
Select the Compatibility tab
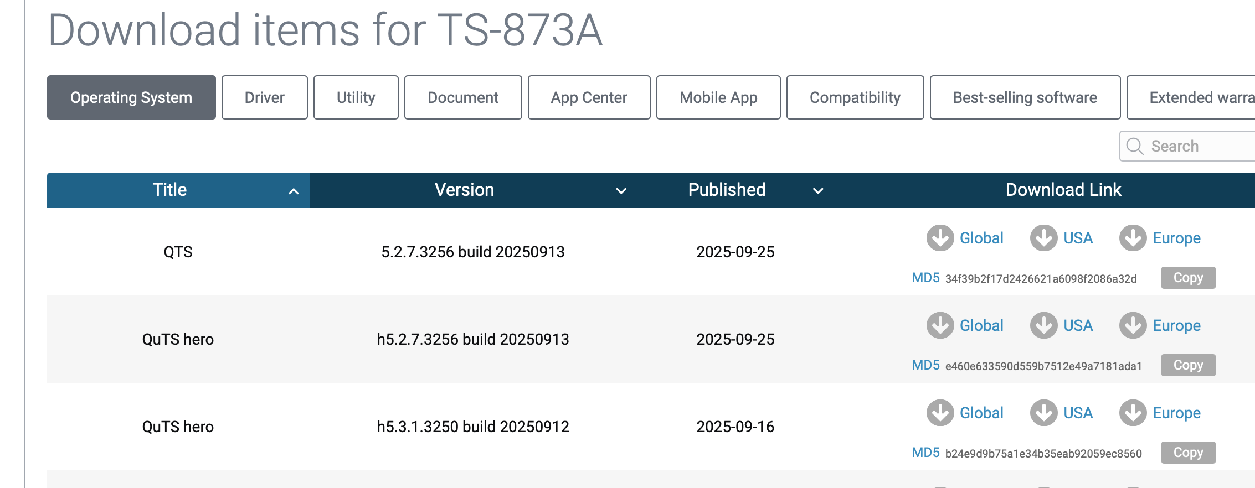point(855,97)
